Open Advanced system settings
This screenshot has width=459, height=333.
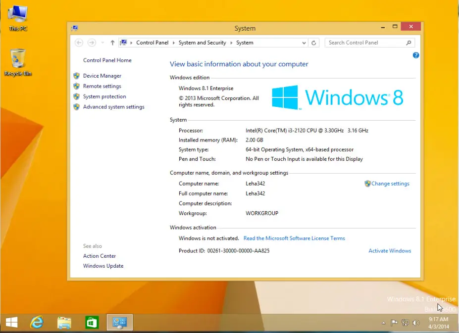coord(113,107)
